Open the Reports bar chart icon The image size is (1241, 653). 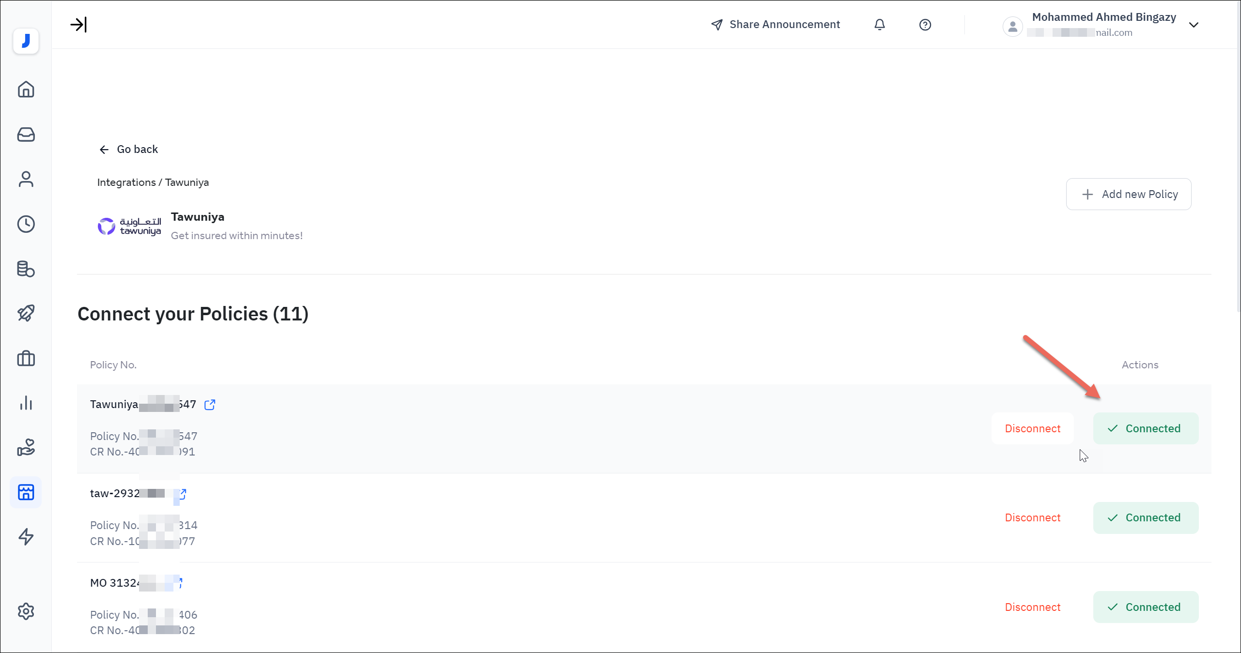click(26, 403)
